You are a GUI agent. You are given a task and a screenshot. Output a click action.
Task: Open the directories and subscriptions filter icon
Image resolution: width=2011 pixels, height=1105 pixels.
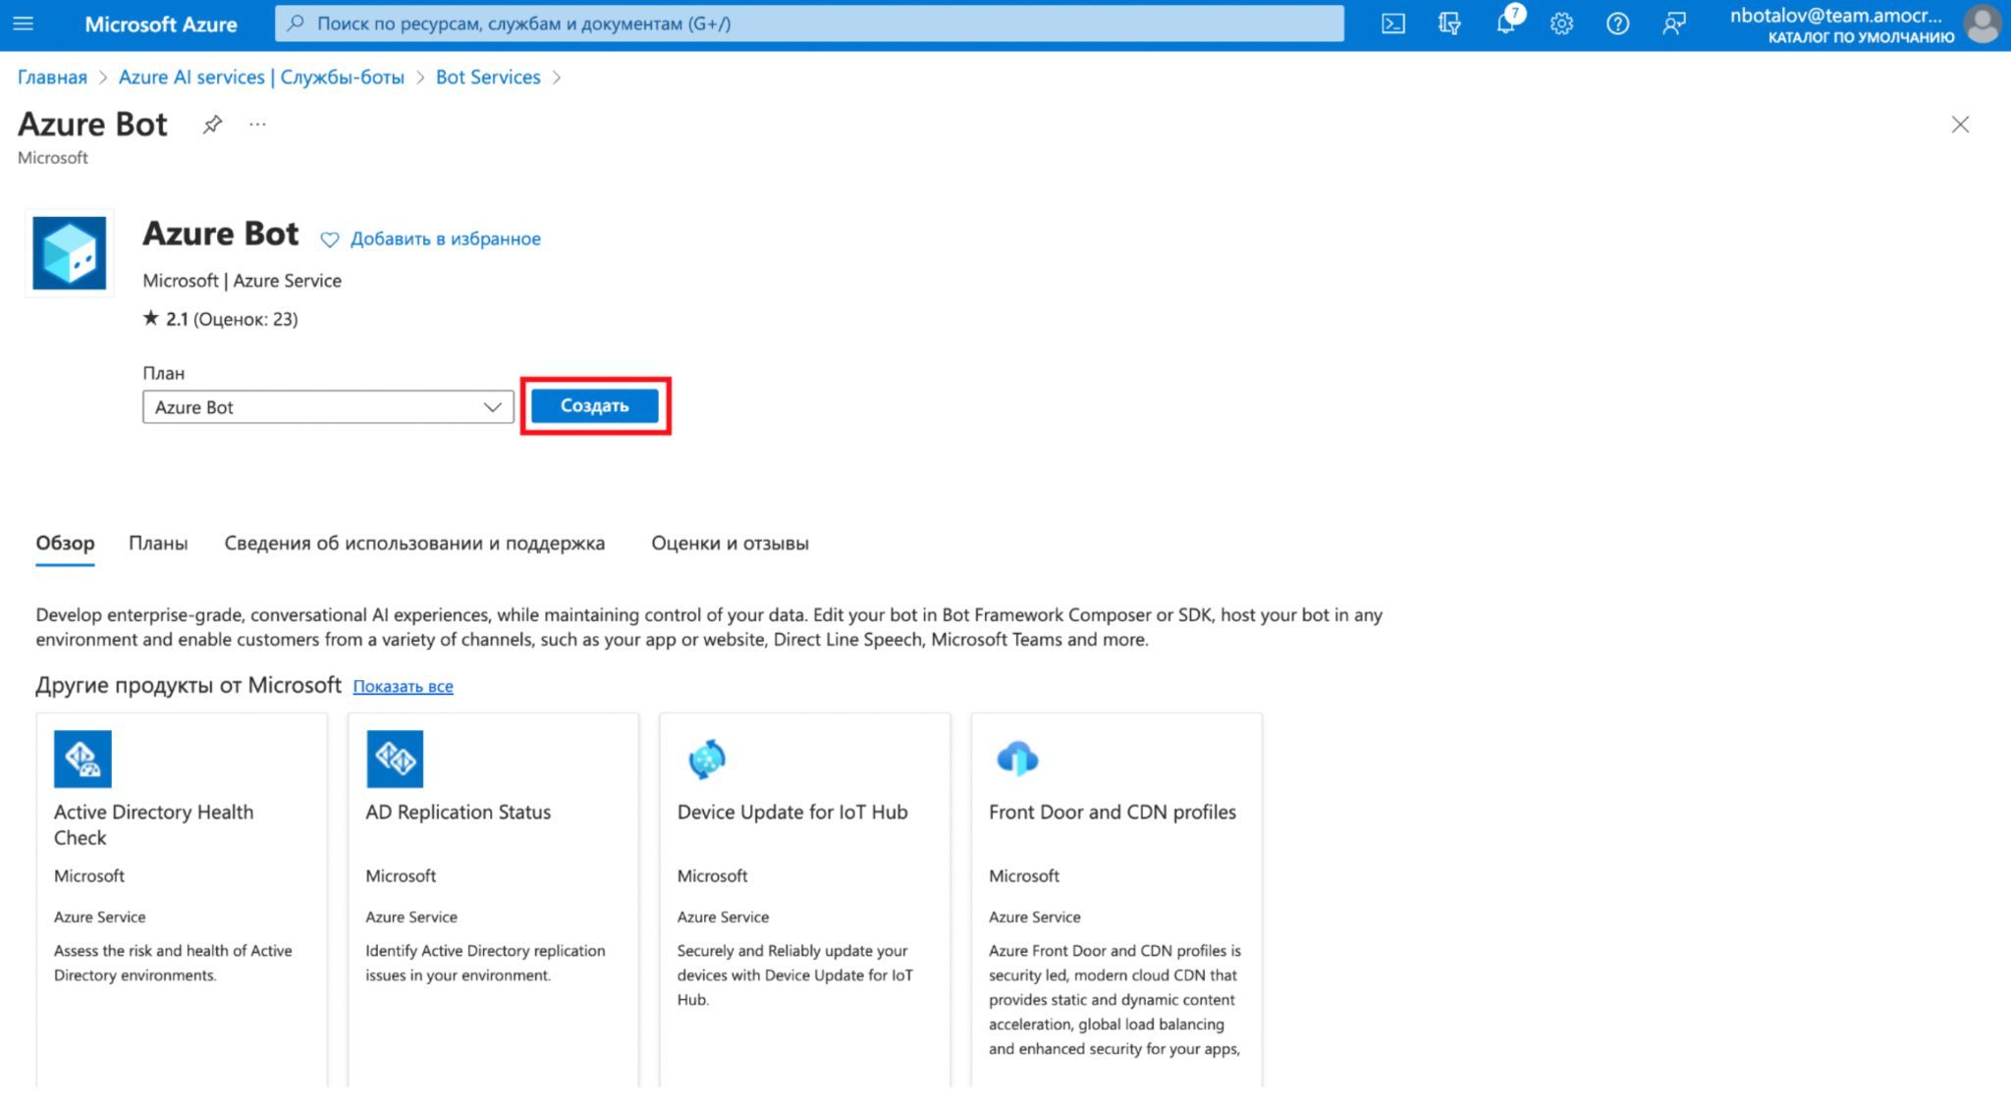point(1449,24)
